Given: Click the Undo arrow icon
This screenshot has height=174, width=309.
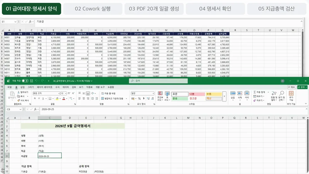Looking at the screenshot, I should [36, 81].
